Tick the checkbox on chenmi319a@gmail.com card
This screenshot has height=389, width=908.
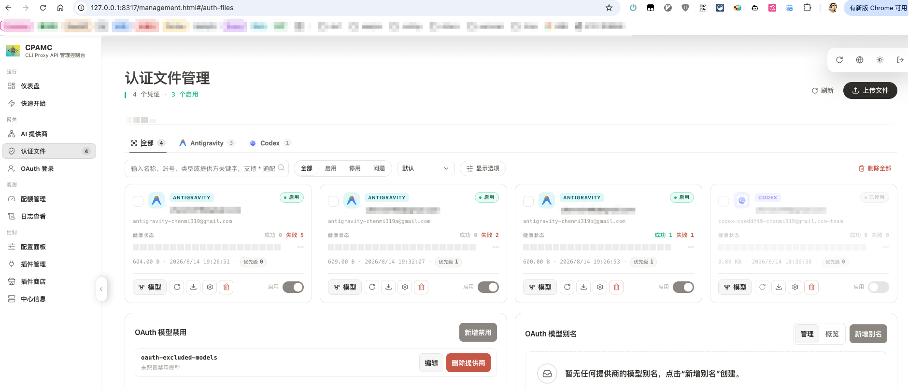pos(333,201)
